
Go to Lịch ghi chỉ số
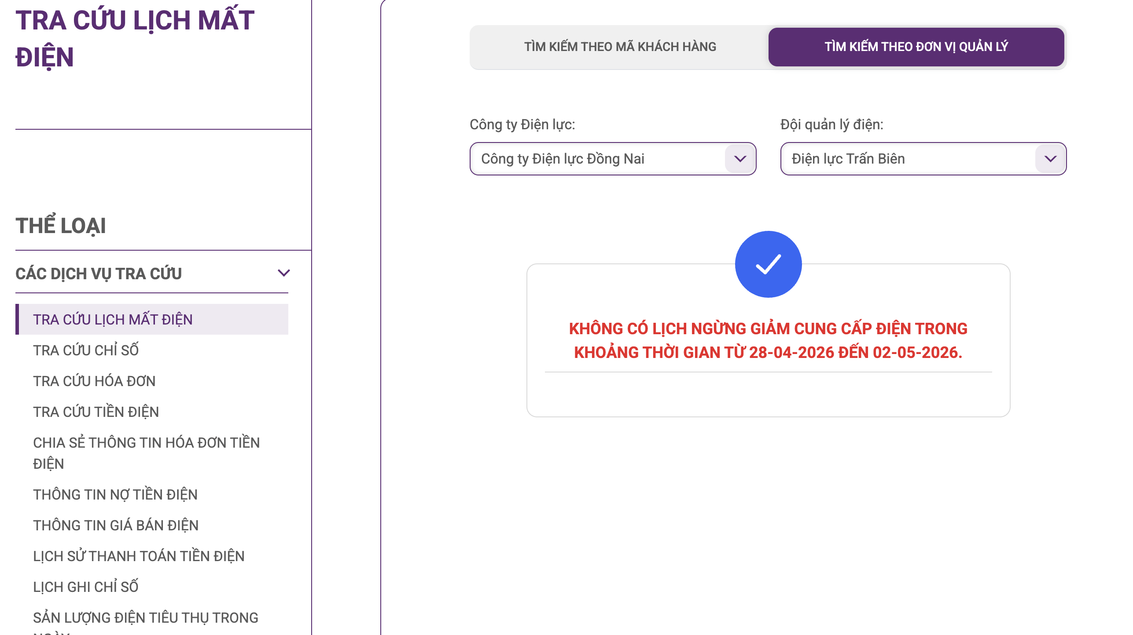[86, 587]
